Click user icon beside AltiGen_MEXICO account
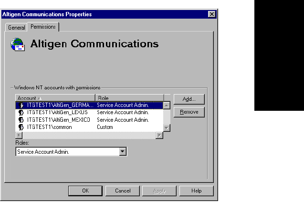The height and width of the screenshot is (202, 304). point(21,120)
